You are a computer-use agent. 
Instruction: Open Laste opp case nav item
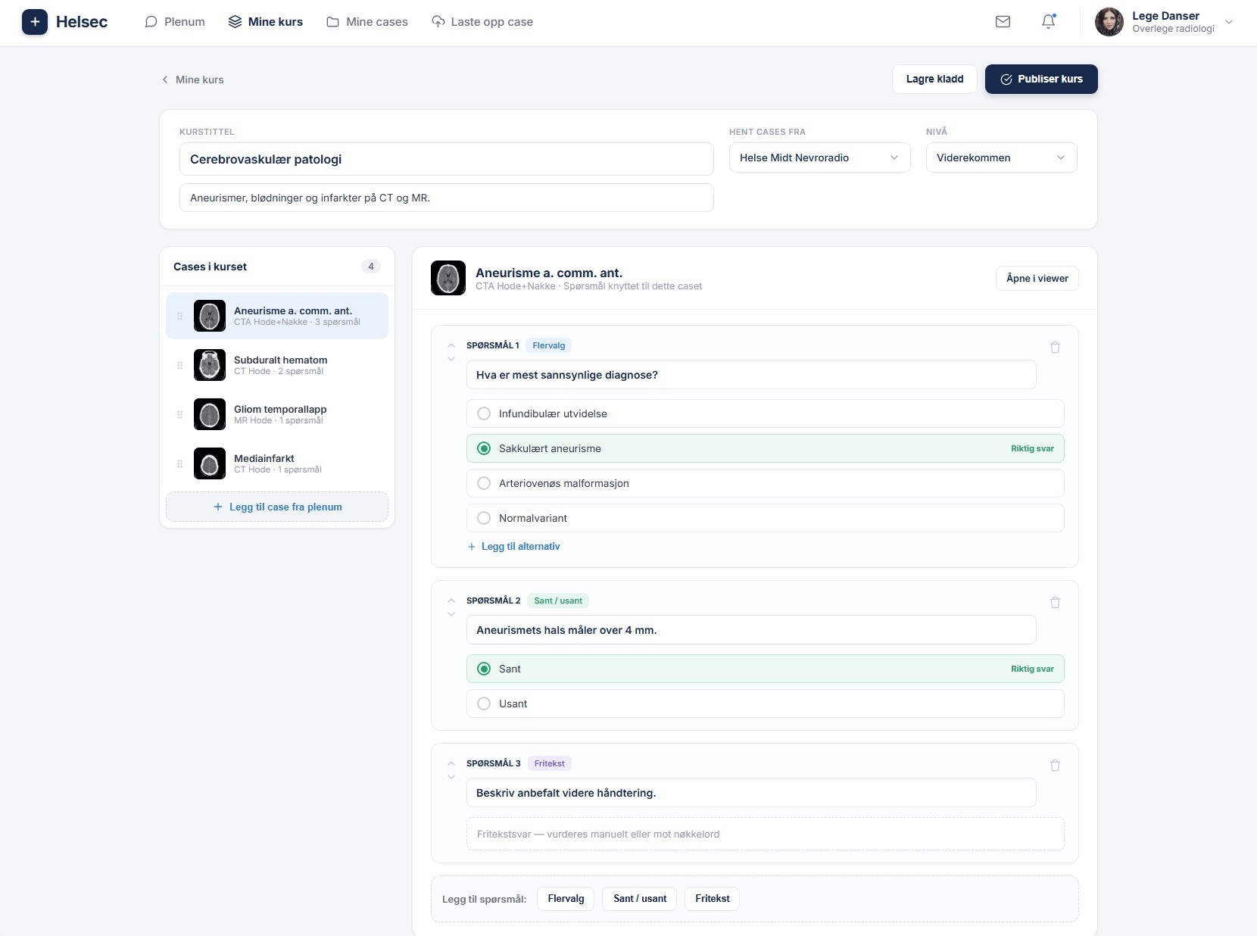tap(482, 22)
